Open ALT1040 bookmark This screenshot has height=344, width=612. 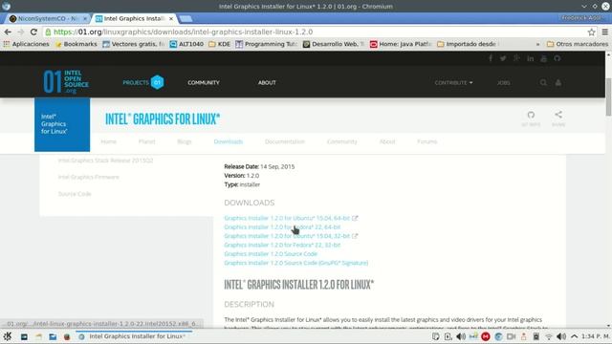(x=186, y=44)
